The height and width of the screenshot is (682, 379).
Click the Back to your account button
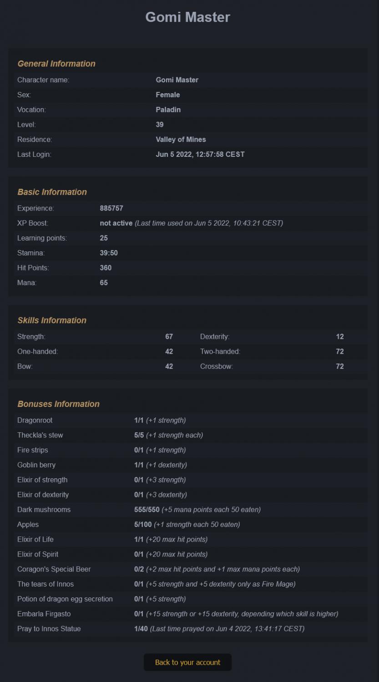[187, 662]
